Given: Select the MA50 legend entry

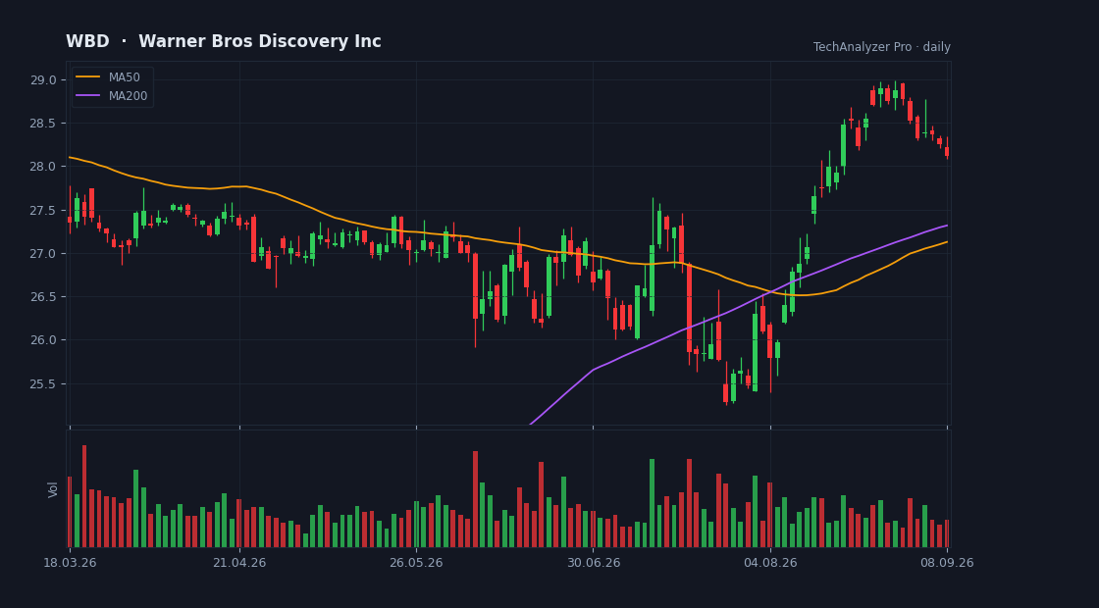Looking at the screenshot, I should tap(112, 77).
